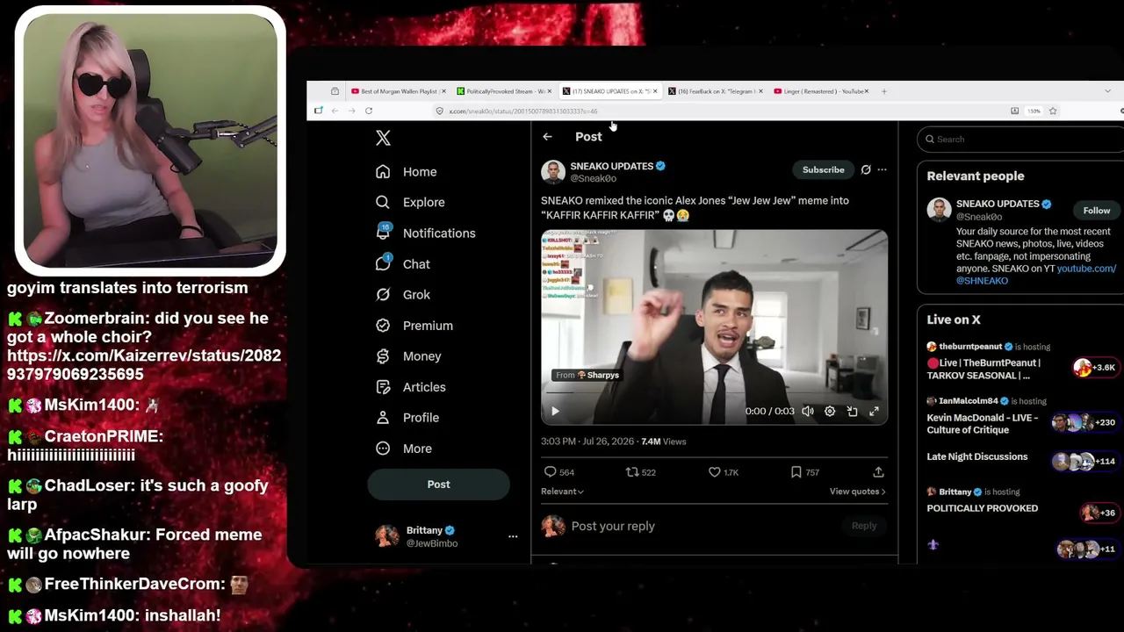Select the SNEAKO UPDATES on X tab
1124x632 pixels.
coord(610,91)
